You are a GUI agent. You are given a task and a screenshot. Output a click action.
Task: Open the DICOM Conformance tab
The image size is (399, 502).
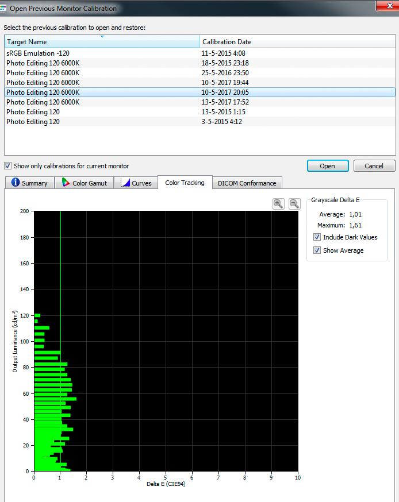[x=247, y=183]
